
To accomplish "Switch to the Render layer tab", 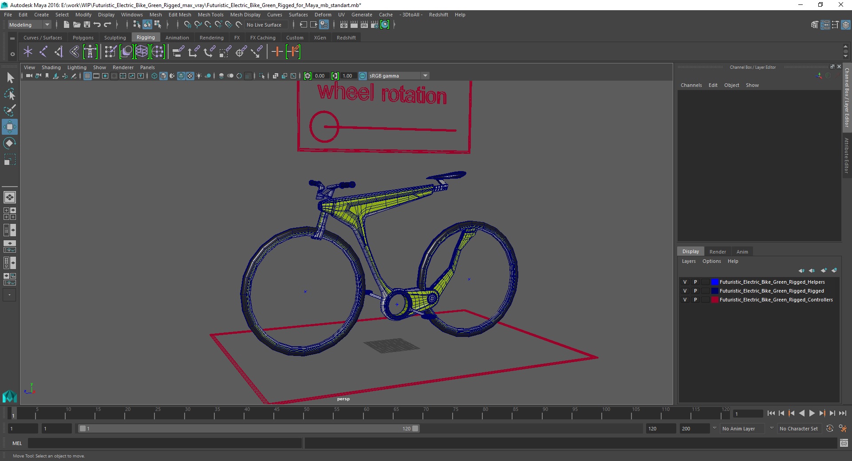I will pyautogui.click(x=718, y=251).
